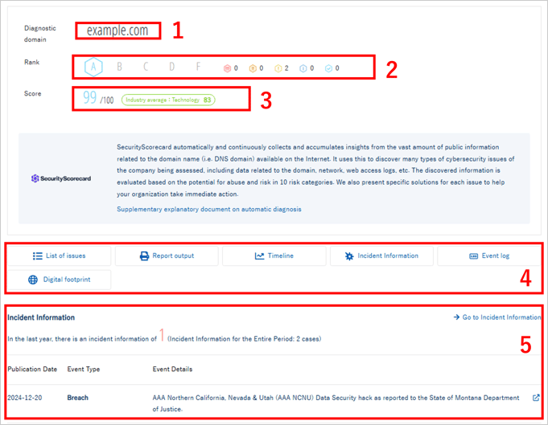Screen dimensions: 548x425
Task: Open the Event log
Action: coord(489,256)
